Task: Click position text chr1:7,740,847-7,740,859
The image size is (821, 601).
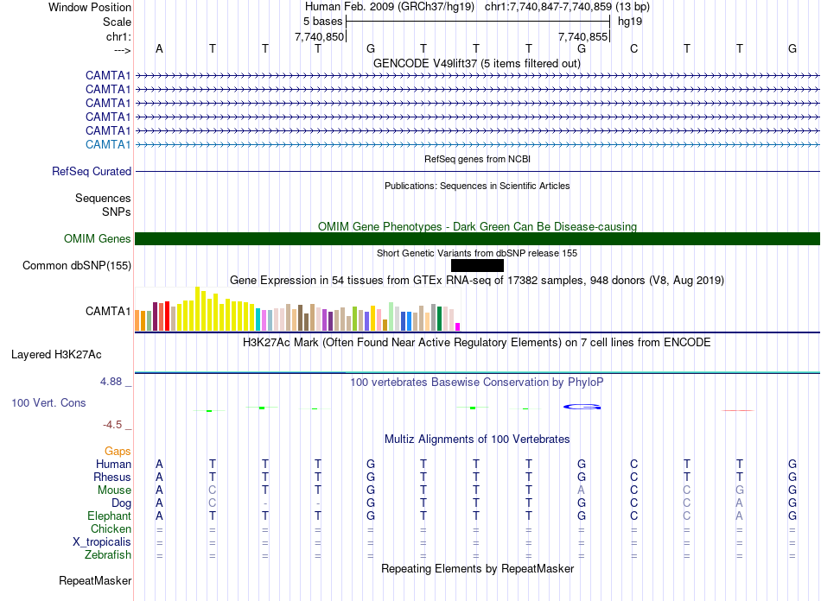Action: pos(548,7)
